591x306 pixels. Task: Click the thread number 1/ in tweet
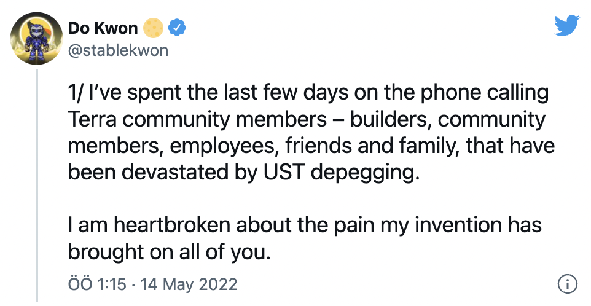[x=76, y=93]
